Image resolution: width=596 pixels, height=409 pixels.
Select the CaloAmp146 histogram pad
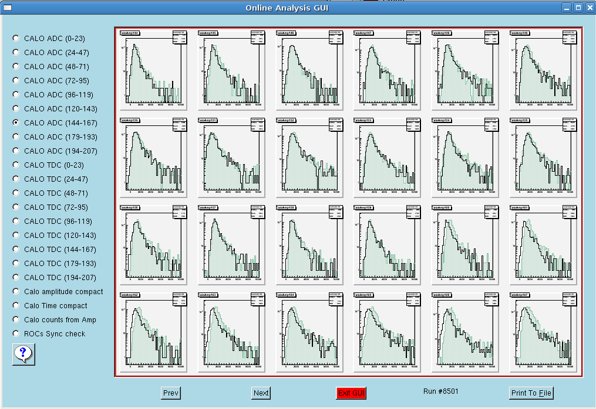click(309, 70)
